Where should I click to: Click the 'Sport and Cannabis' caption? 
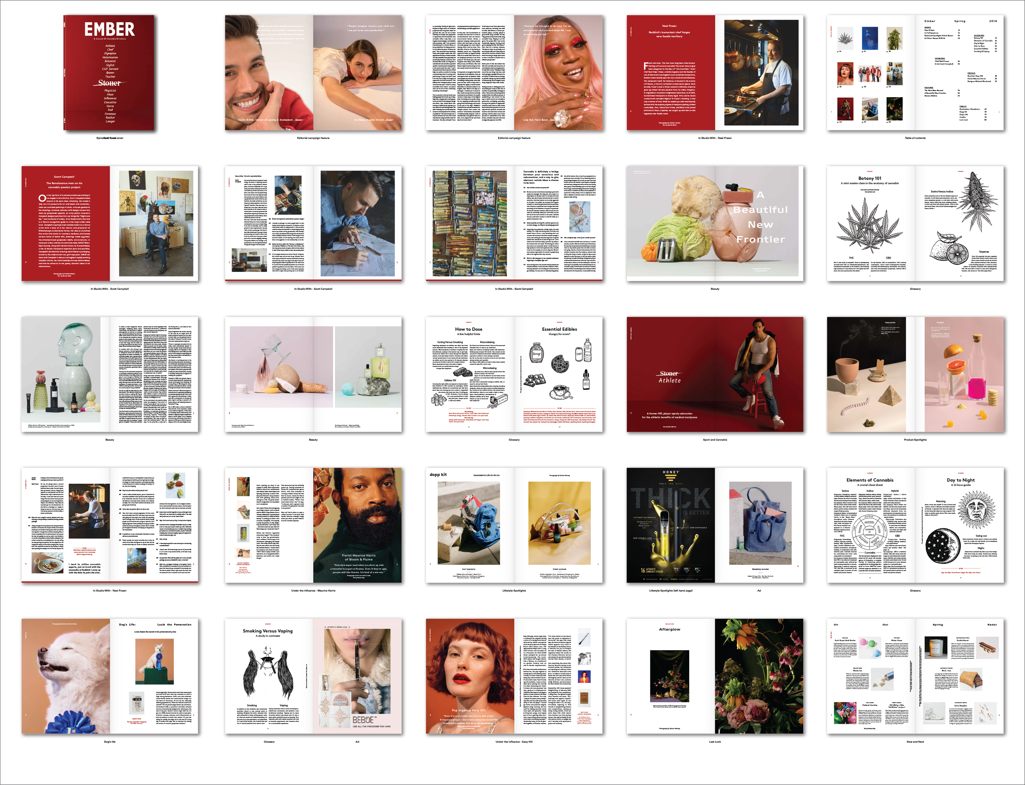coord(715,440)
